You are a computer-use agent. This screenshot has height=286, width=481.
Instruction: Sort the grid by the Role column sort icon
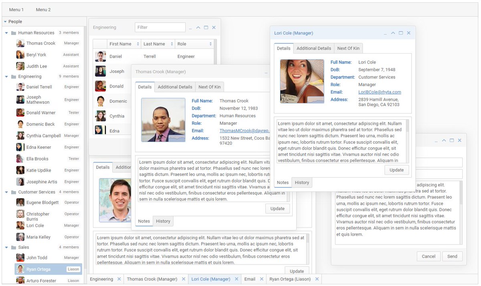(x=210, y=44)
